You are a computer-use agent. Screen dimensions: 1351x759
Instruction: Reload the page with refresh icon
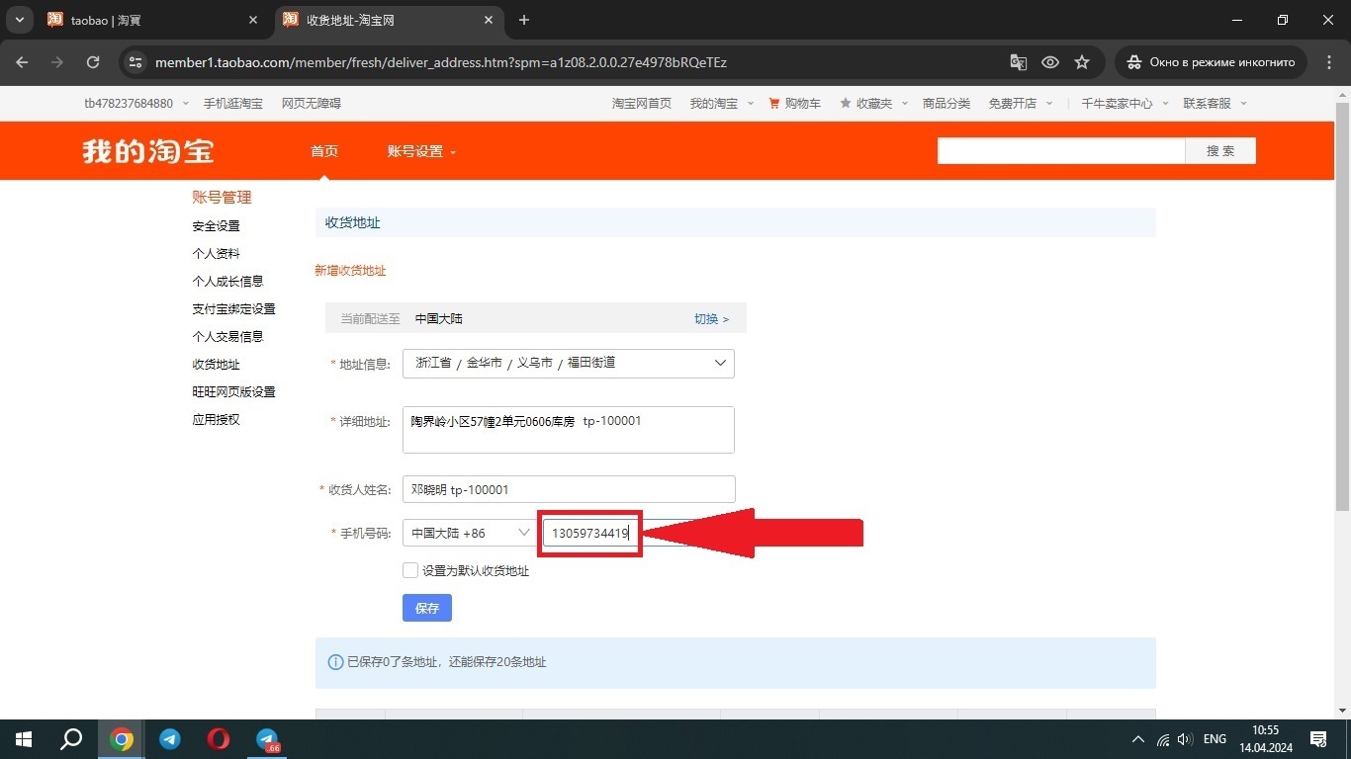coord(93,62)
